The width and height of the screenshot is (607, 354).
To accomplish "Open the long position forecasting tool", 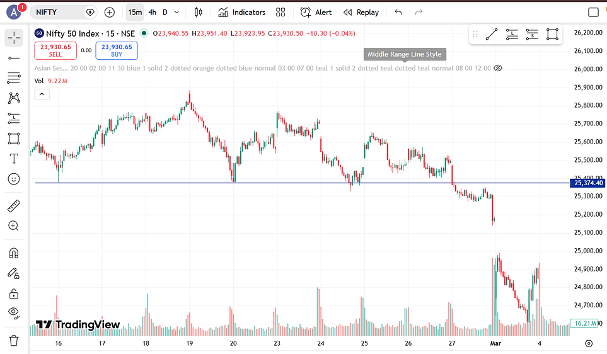I will point(14,118).
